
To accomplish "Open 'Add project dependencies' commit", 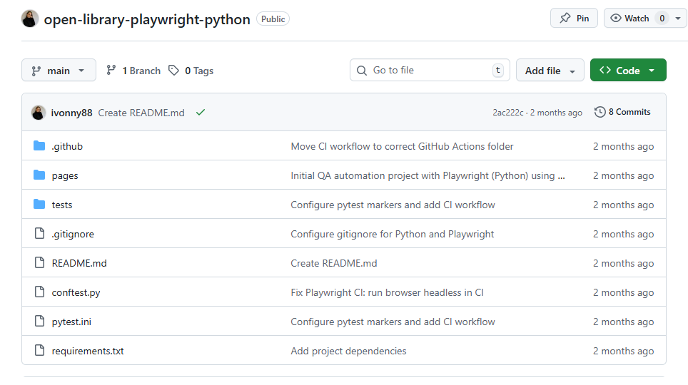I will tap(348, 351).
